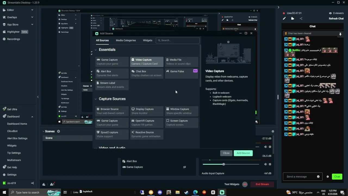Open the Editor section in sidebar

(x=10, y=10)
